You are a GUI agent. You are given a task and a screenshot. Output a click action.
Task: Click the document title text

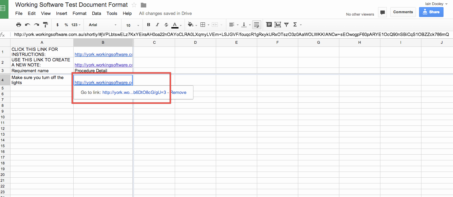click(x=72, y=5)
